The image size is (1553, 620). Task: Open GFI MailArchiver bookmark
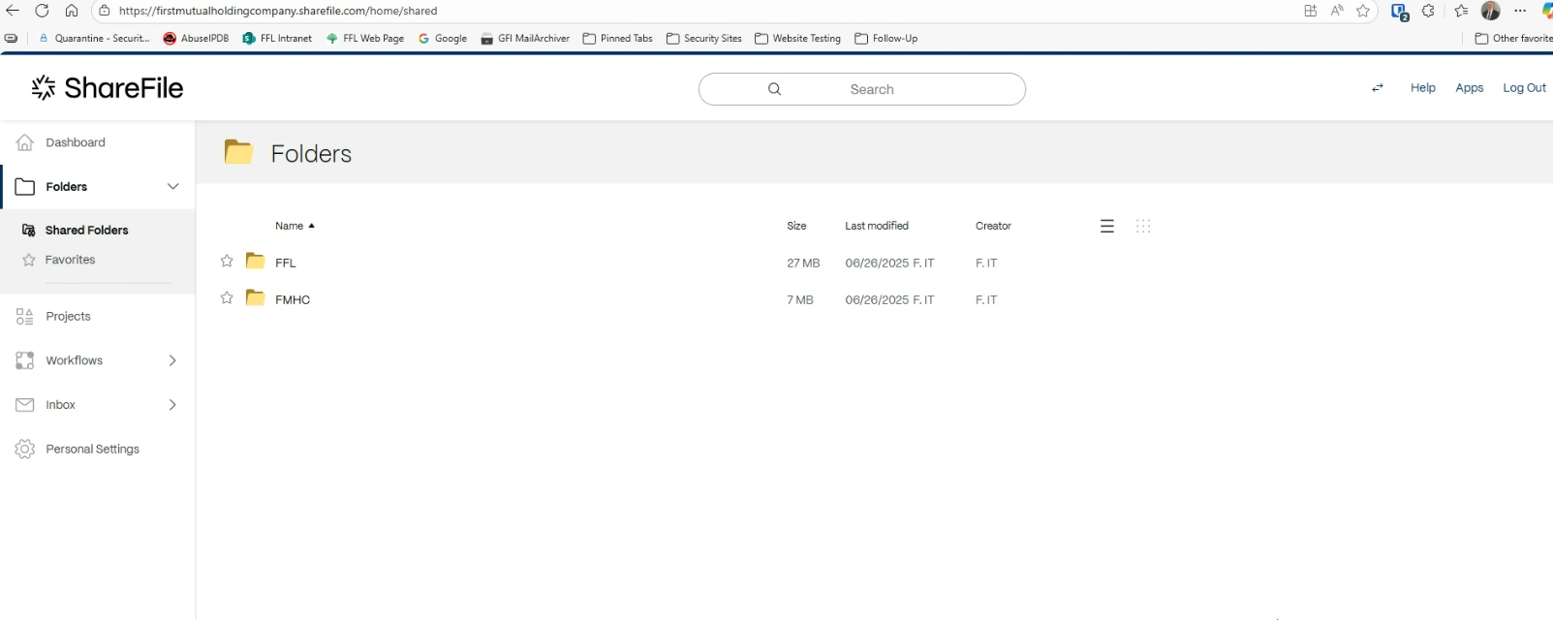pyautogui.click(x=525, y=39)
